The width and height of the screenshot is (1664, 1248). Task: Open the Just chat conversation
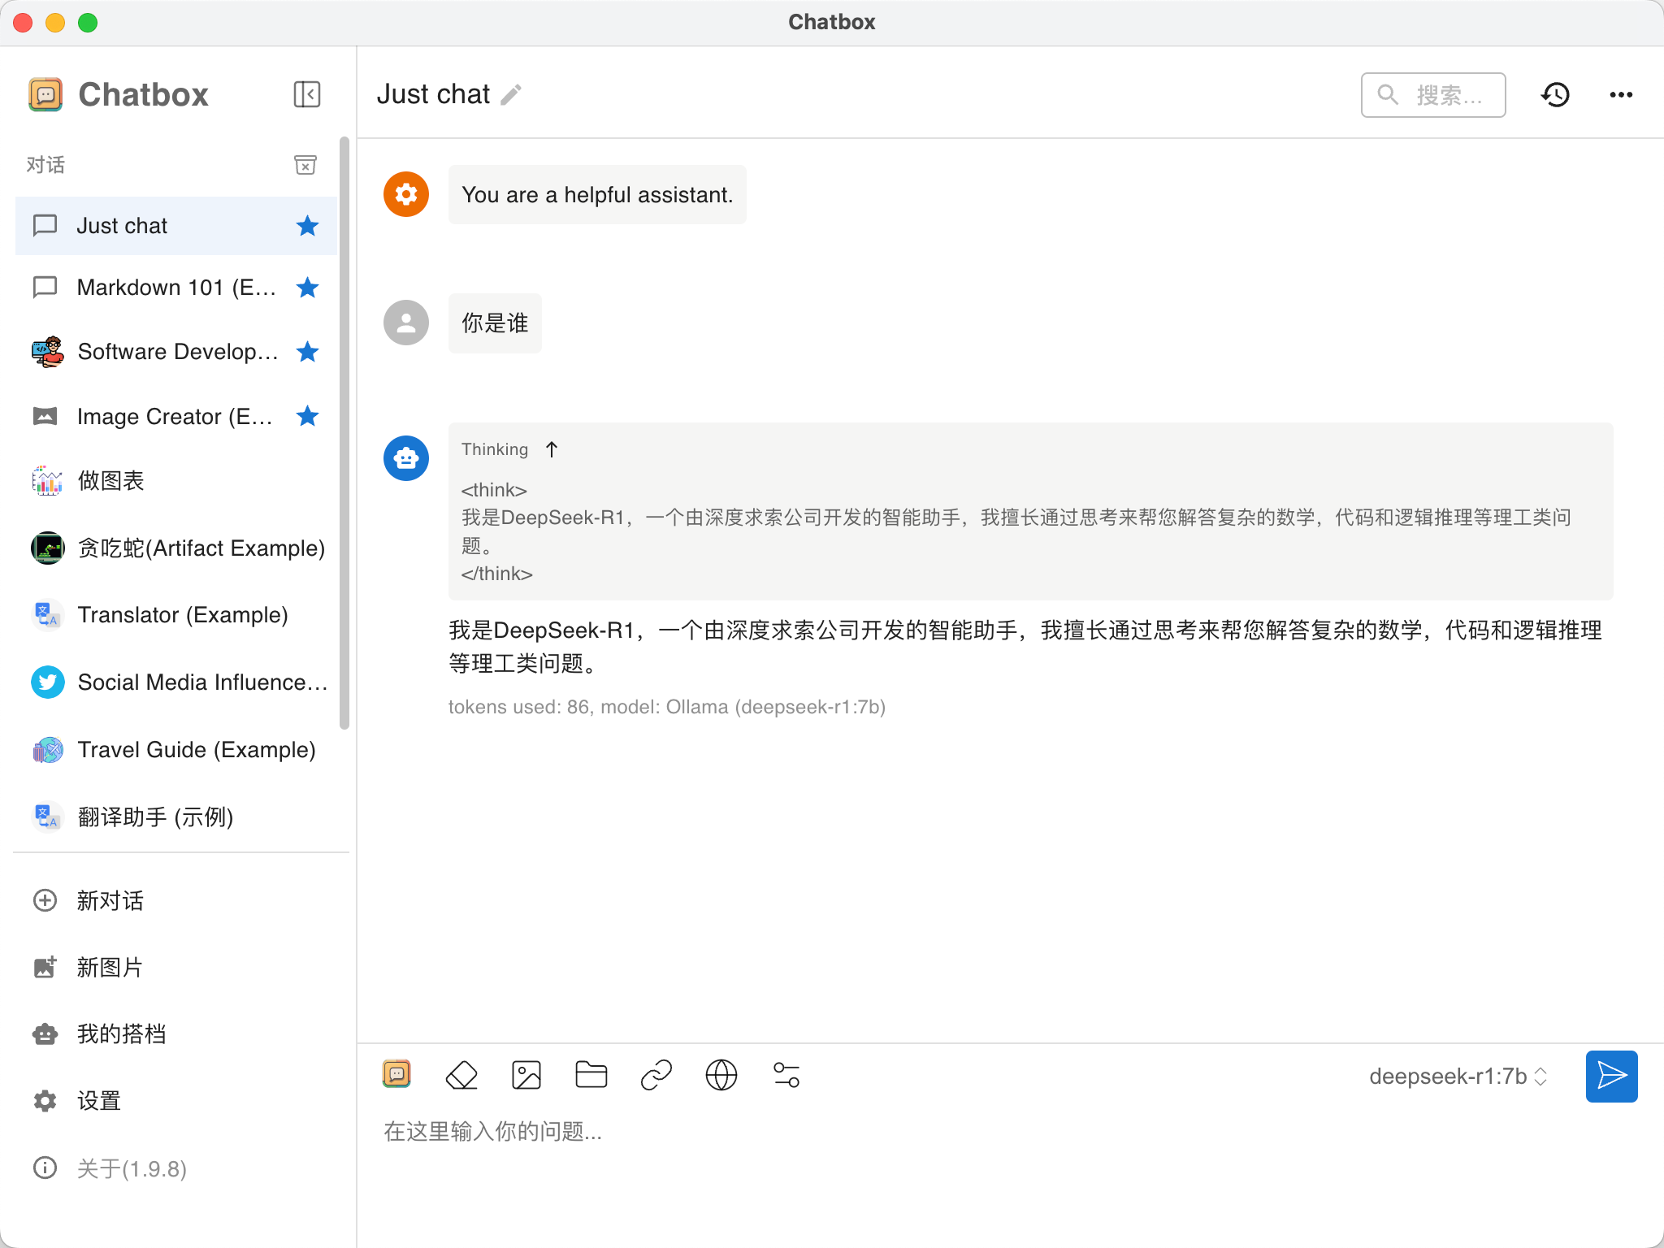175,225
